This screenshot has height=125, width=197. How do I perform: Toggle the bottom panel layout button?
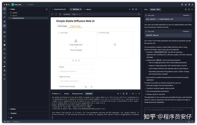click(186, 4)
